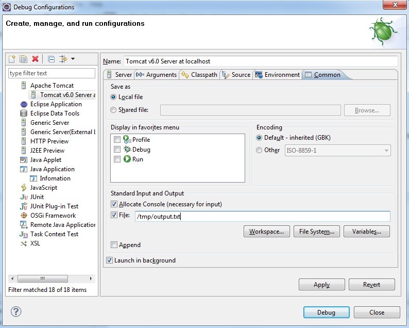This screenshot has width=409, height=328.
Task: Click the Remote Java Application icon
Action: point(24,224)
